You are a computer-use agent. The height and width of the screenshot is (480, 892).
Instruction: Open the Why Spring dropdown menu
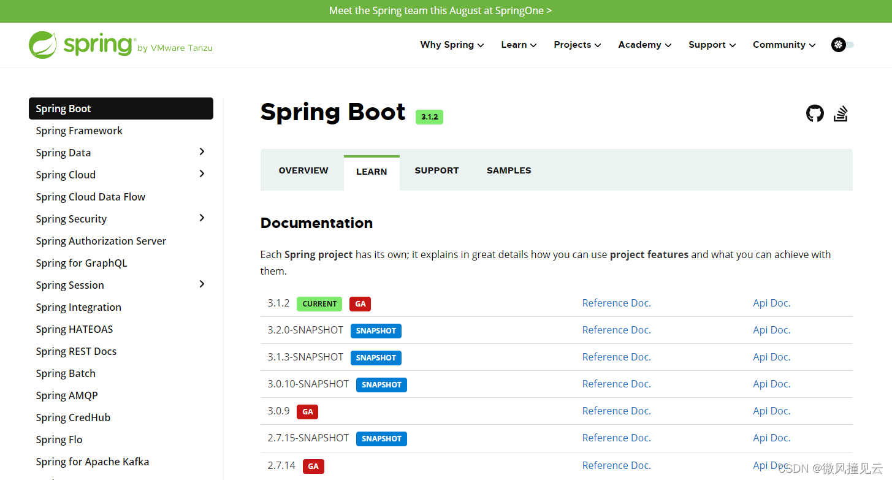coord(452,45)
